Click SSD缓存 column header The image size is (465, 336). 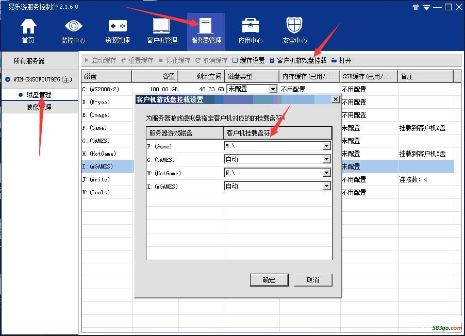pos(369,76)
